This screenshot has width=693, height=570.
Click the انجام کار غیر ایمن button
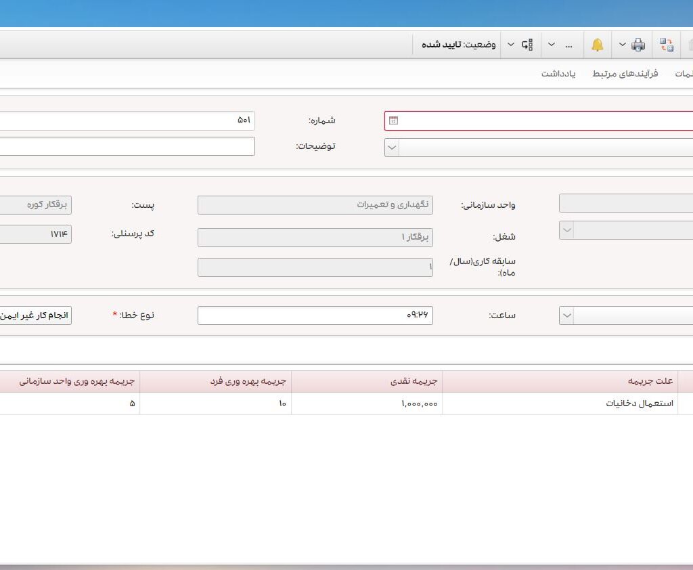pyautogui.click(x=35, y=315)
